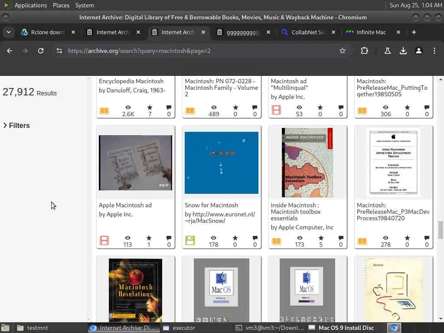
Task: Click the page vertical scrollbar thumb
Action: tap(441, 230)
